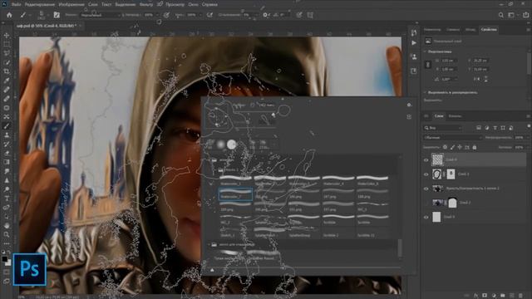Enable airbrush-style build-up icon
The width and height of the screenshot is (532, 299).
pos(209,15)
